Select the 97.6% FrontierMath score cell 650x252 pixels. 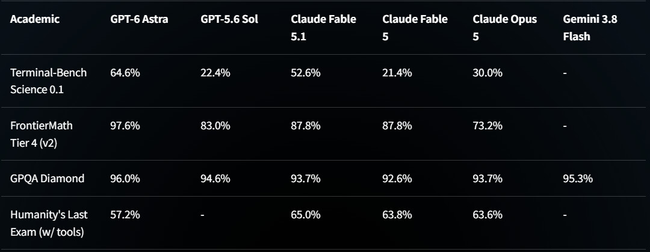125,126
